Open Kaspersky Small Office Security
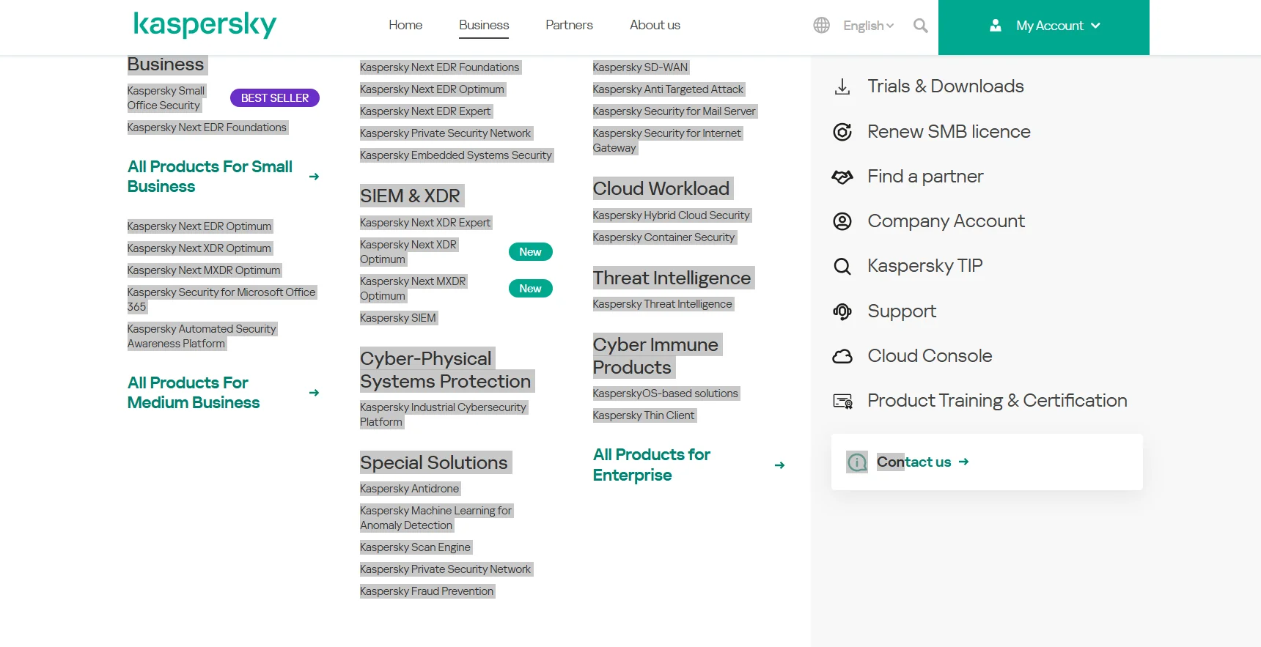 166,97
